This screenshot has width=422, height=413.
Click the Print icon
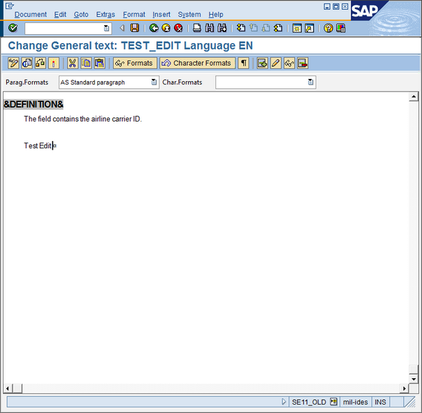coord(197,28)
